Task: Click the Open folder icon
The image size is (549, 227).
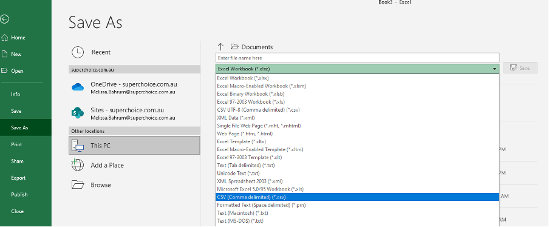Action: pos(4,70)
